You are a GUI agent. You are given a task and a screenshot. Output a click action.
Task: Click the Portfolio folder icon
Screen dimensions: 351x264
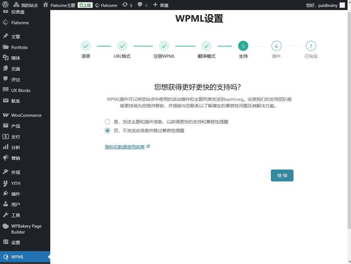[x=6, y=47]
